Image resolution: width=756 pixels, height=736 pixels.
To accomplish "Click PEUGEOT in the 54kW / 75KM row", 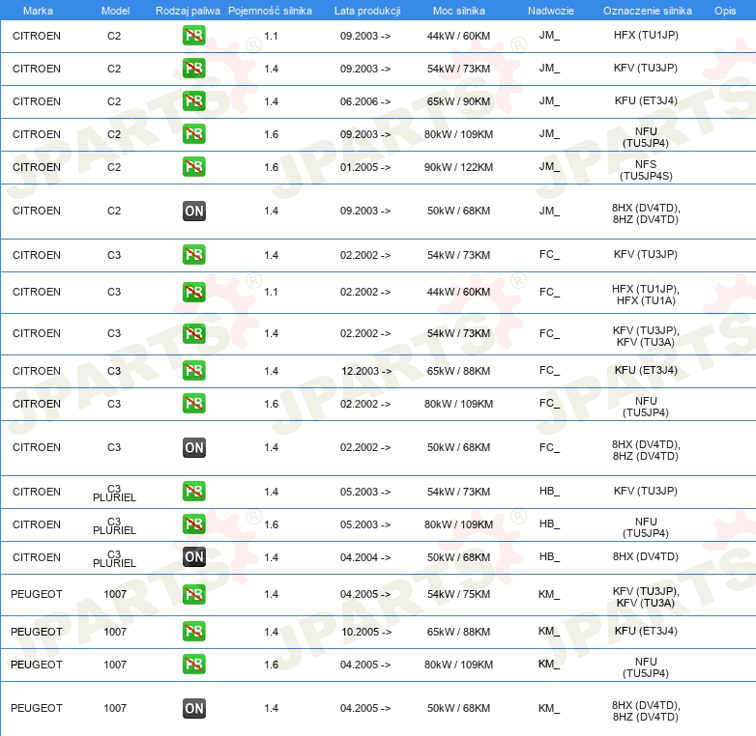I will pyautogui.click(x=37, y=594).
